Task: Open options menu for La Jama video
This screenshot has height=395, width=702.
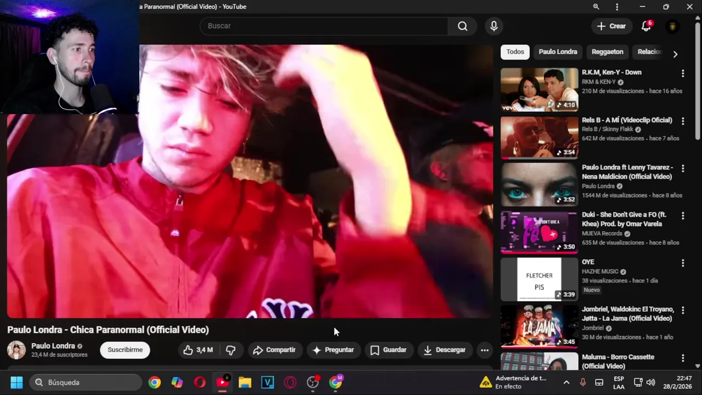Action: coord(683,311)
